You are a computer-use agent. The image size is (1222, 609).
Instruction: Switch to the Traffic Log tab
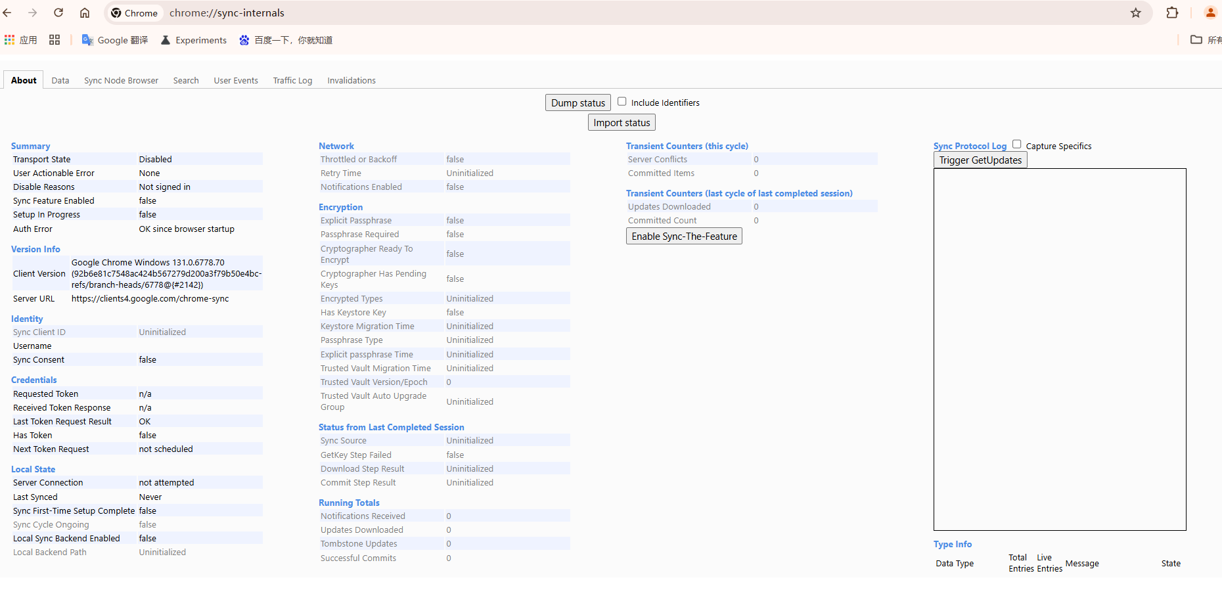292,80
